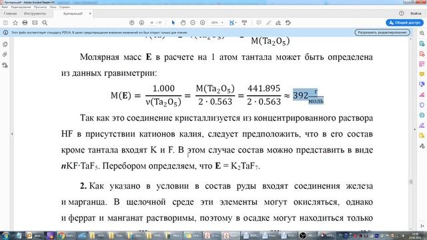Open Protect shield tool in right pane
The width and height of the screenshot is (427, 240).
(x=422, y=105)
